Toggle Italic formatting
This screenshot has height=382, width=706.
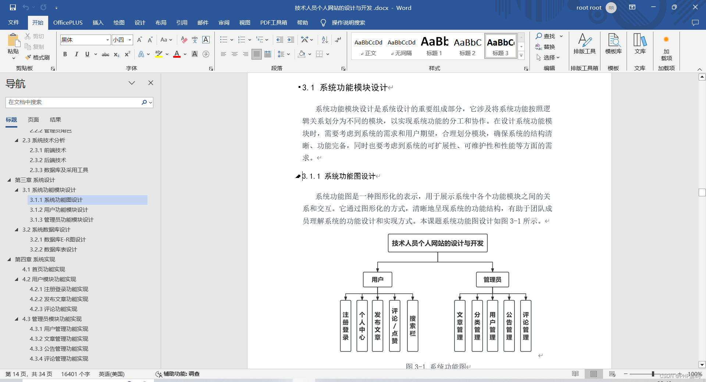76,54
